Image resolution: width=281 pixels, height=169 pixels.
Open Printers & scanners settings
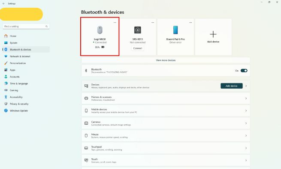coord(166,98)
